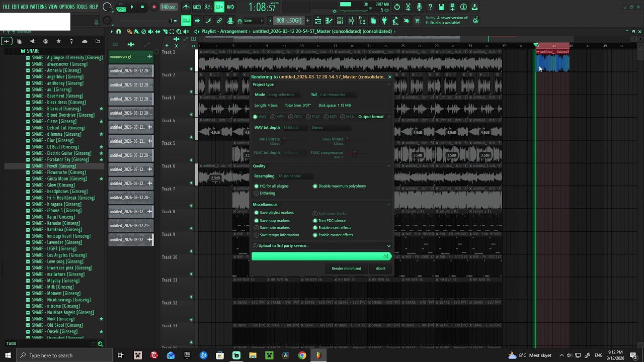Open project info icon

click(x=463, y=7)
